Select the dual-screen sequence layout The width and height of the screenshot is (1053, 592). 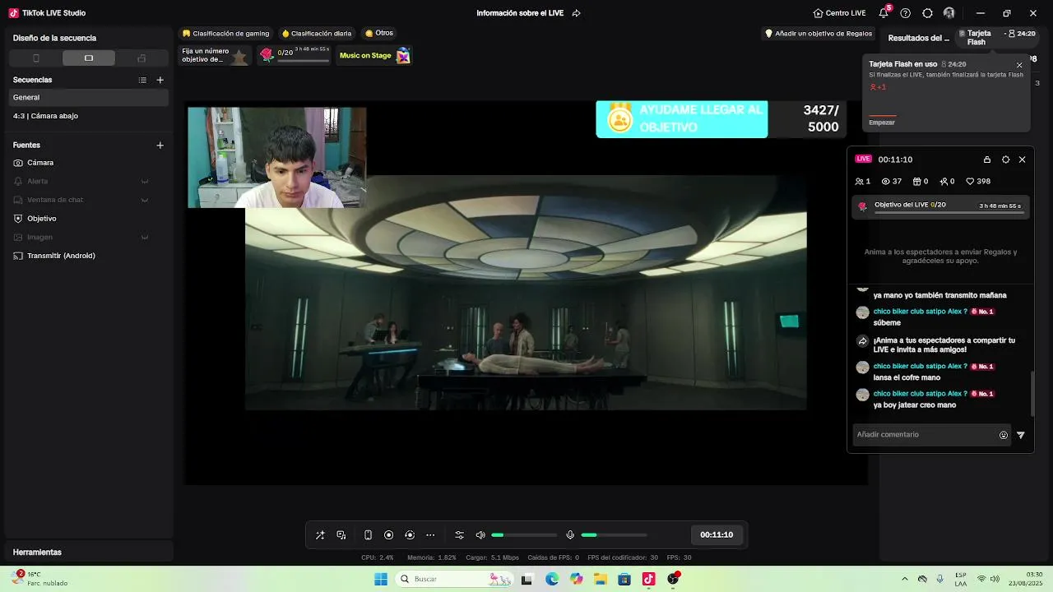[x=141, y=58]
